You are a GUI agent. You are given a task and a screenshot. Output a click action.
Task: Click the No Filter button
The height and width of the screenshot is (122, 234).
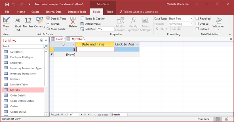point(101,115)
